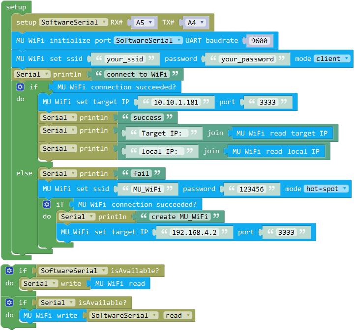The image size is (355, 331).
Task: Edit the 'local IP:' string field
Action: pyautogui.click(x=162, y=151)
